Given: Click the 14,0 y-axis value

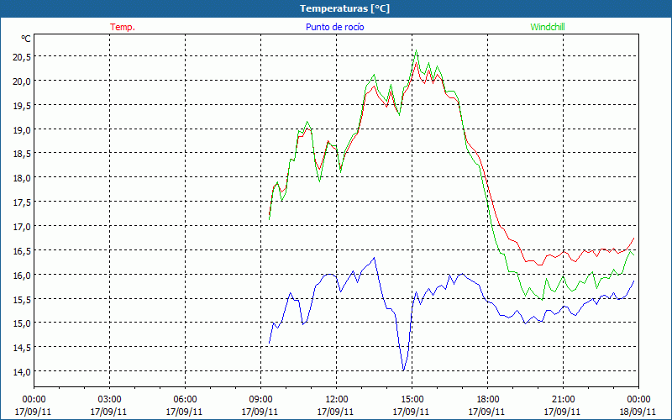Looking at the screenshot, I should tap(21, 371).
